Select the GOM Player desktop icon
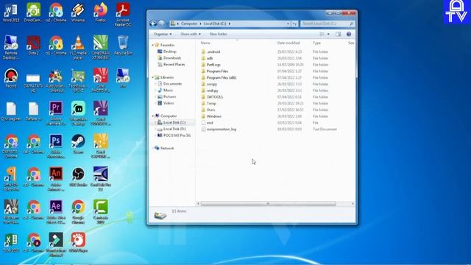Viewport: 471px width, 265px height. [x=78, y=242]
